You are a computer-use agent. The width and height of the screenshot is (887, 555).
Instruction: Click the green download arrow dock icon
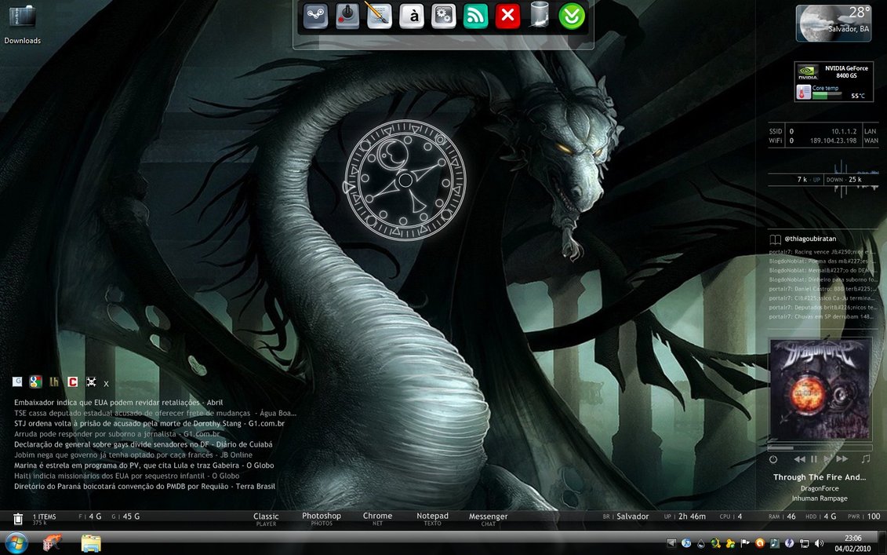572,16
